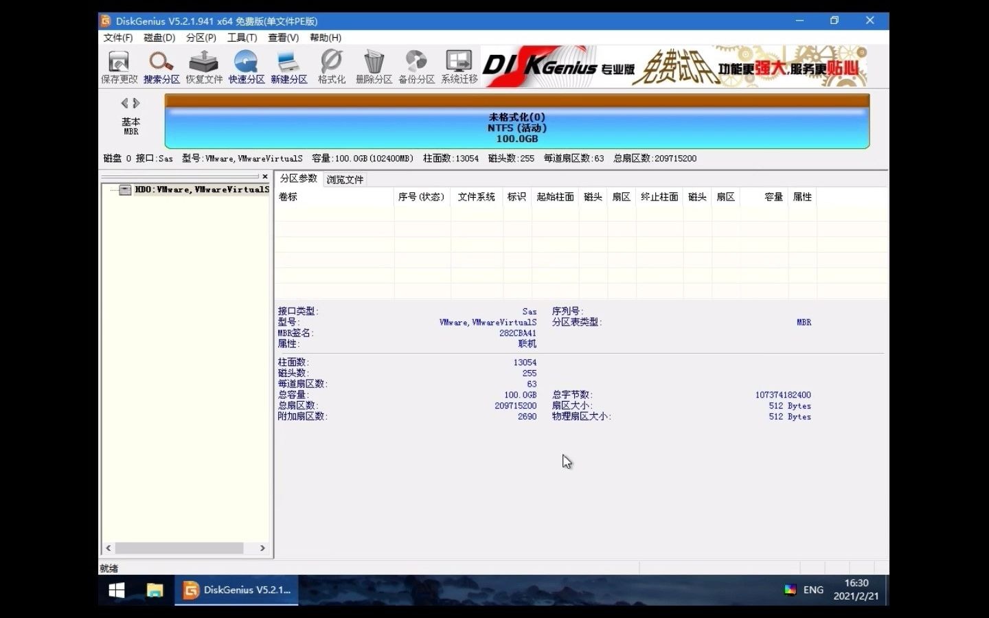Click the colorful tray icon beside ENG

click(791, 590)
